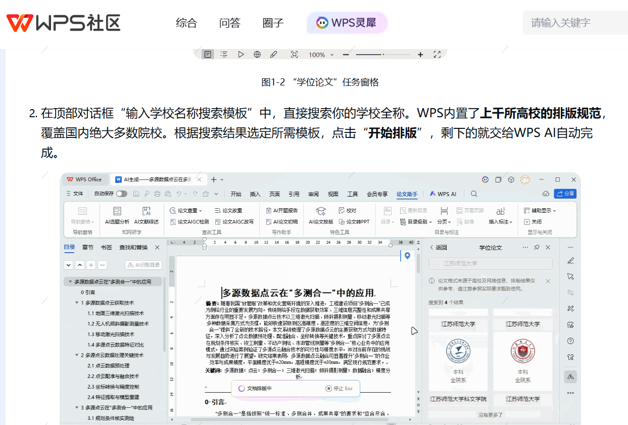This screenshot has width=628, height=425.
Task: Select the 论文助手 ribbon tab
Action: point(407,194)
